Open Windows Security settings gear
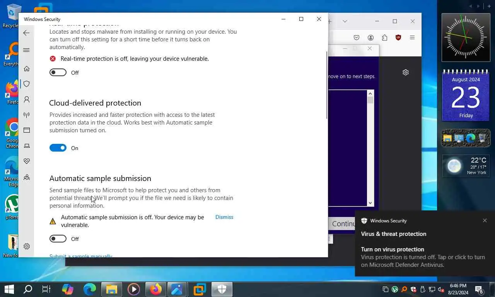 point(27,246)
